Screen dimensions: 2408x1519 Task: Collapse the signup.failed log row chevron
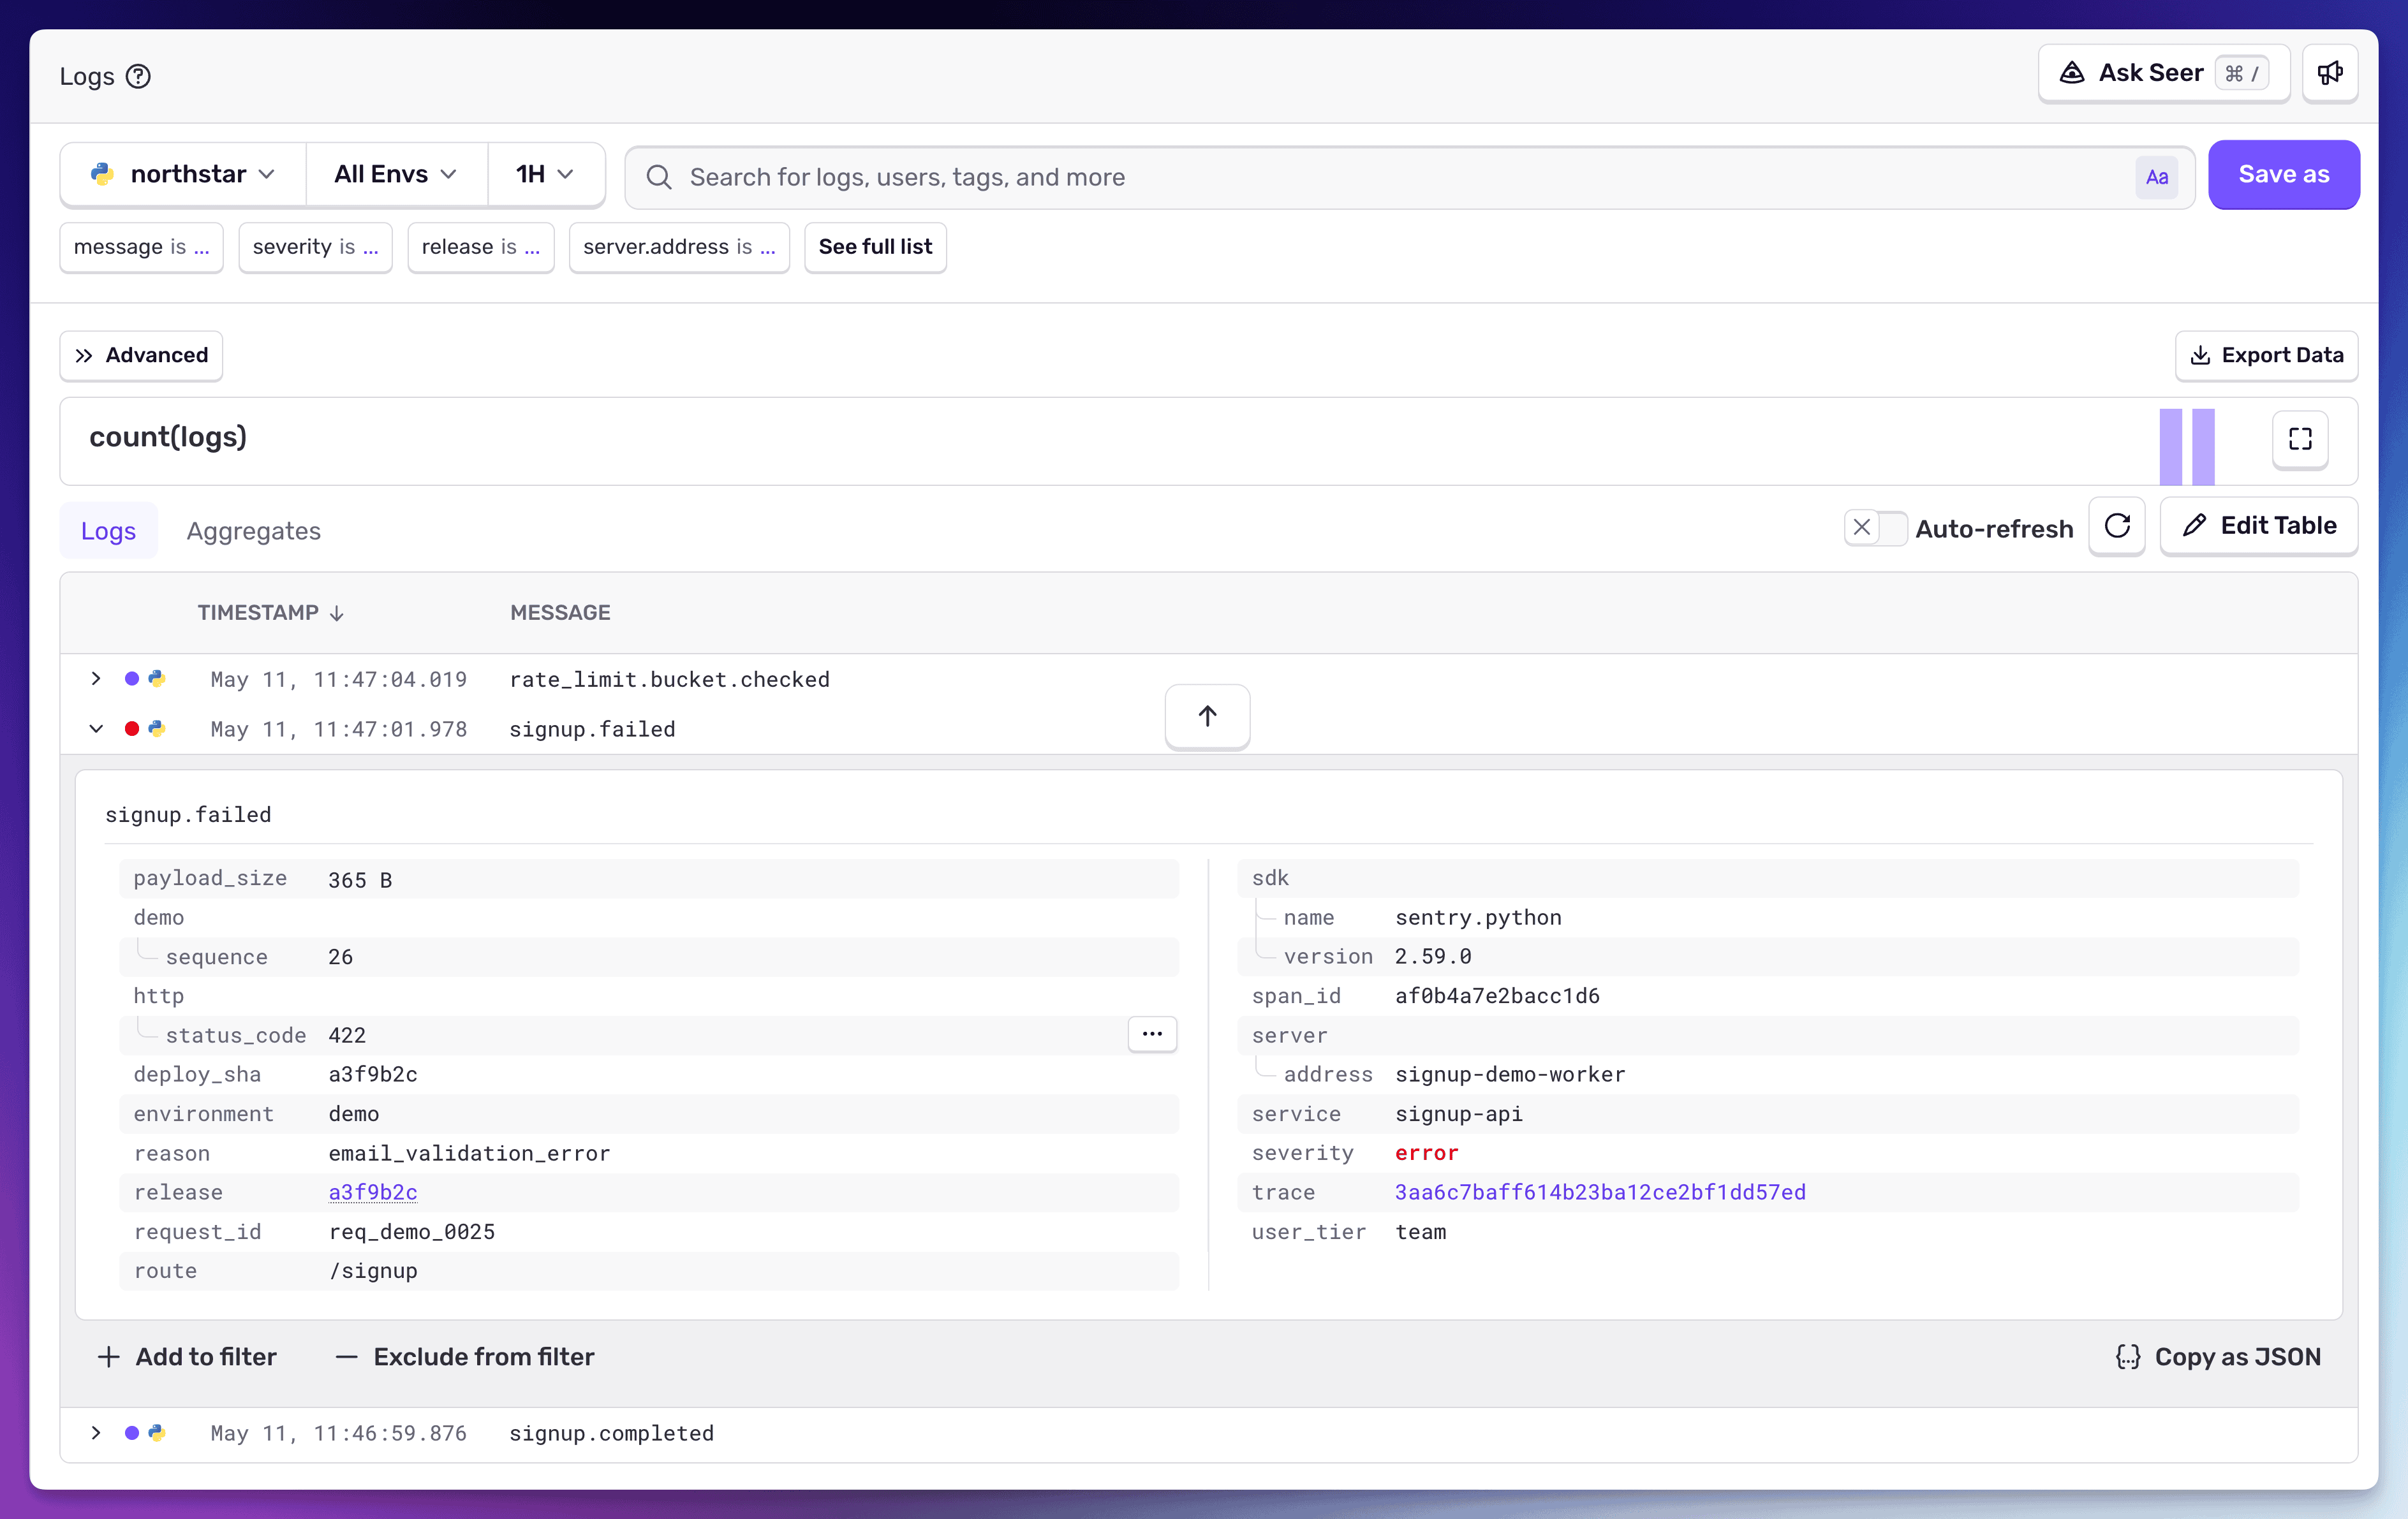click(x=96, y=729)
